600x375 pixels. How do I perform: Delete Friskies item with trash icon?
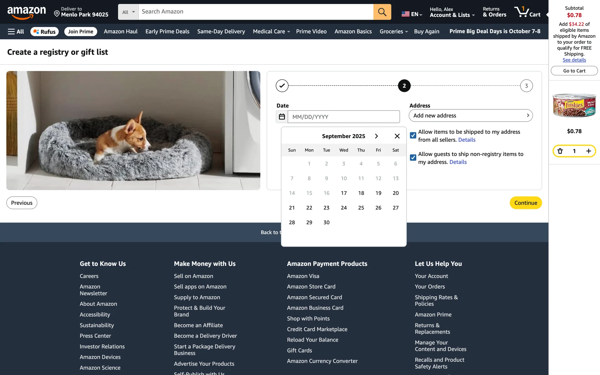pyautogui.click(x=560, y=151)
